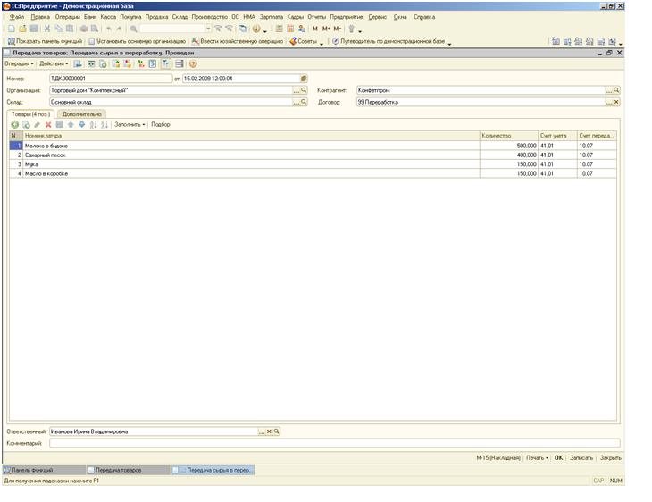Viewport: 652px width, 502px height.
Task: Click the M- memory button
Action: pyautogui.click(x=338, y=29)
